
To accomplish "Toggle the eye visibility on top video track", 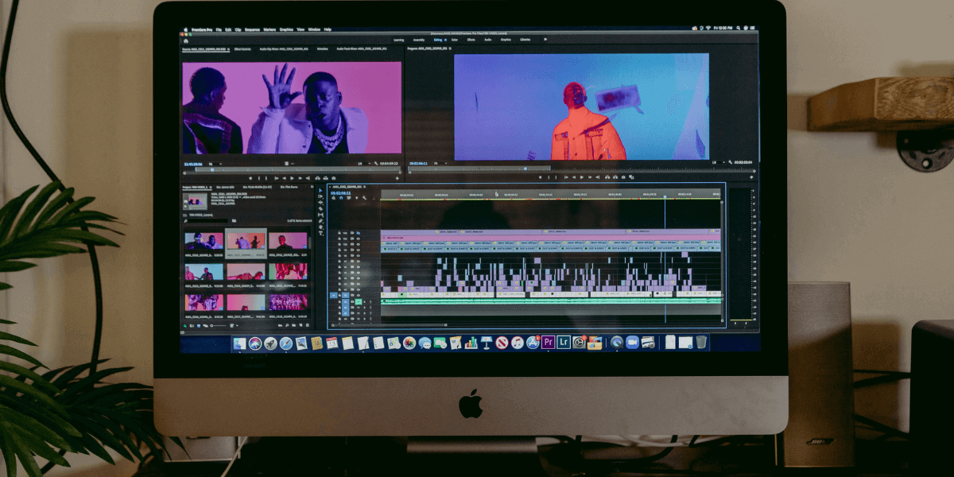I will (358, 234).
